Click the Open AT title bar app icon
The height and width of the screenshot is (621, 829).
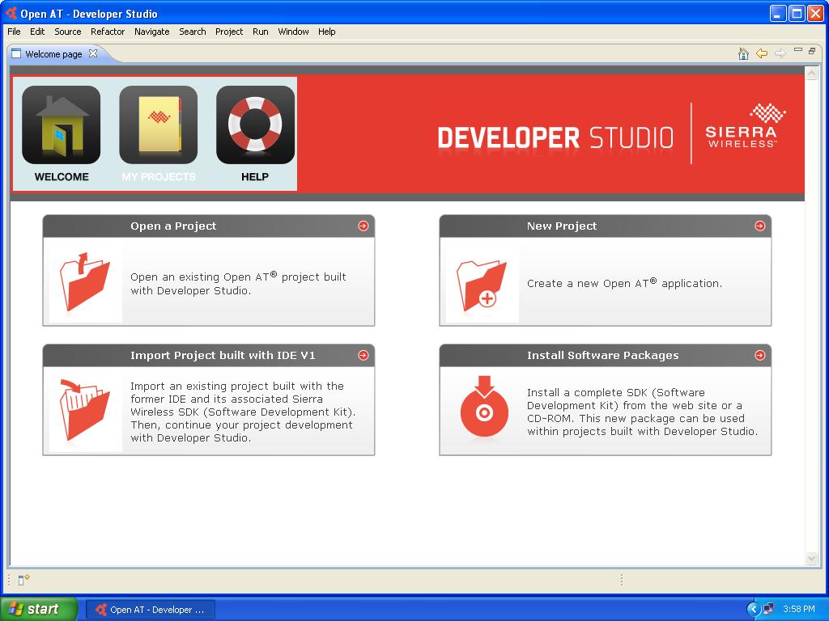point(11,13)
